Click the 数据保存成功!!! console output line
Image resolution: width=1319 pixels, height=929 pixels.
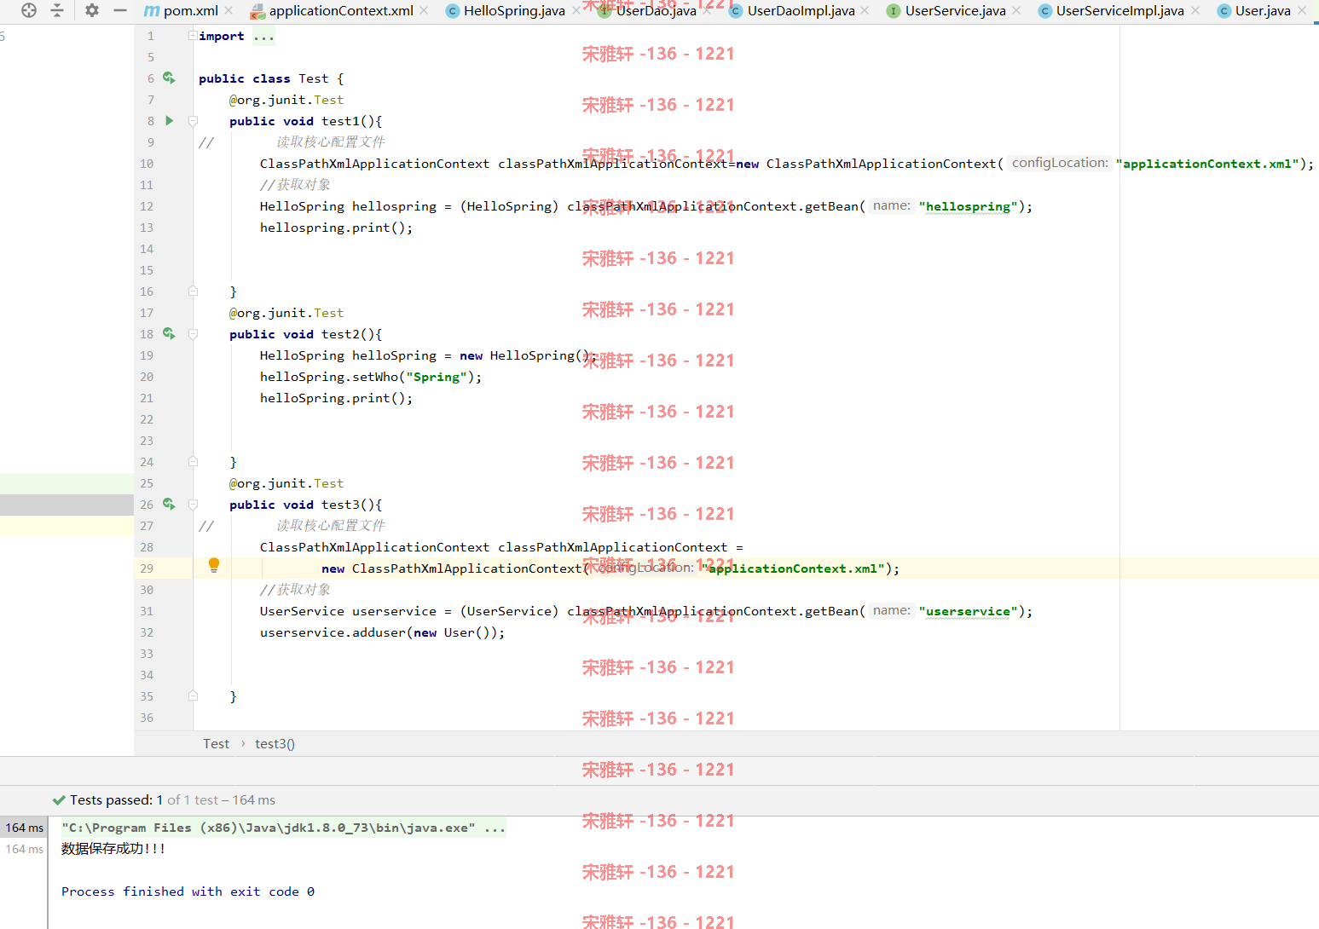tap(113, 849)
